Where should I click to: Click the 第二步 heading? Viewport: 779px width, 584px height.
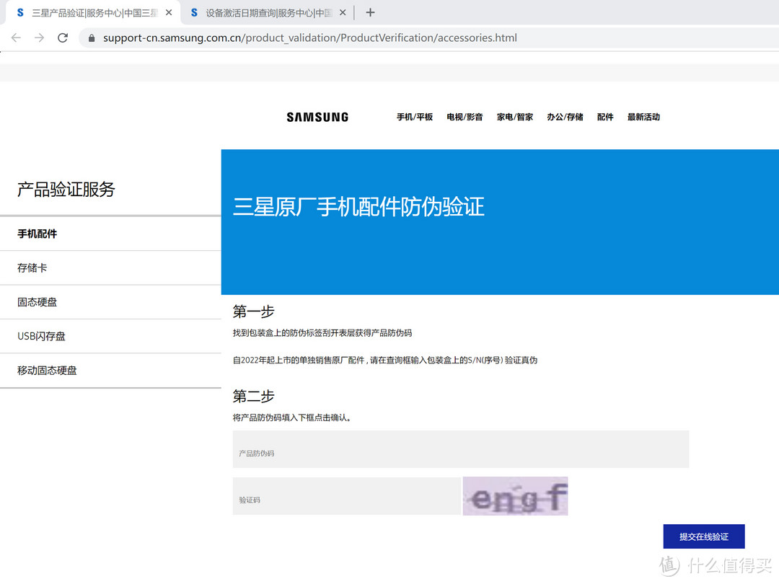(x=253, y=397)
